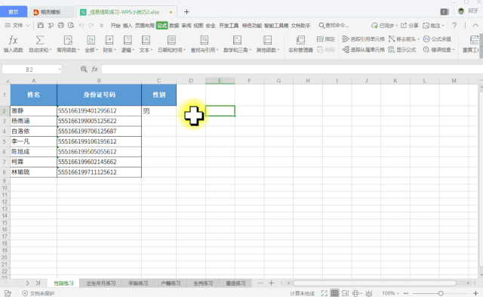Image resolution: width=483 pixels, height=297 pixels.
Task: Click the Print Preview icon
Action: click(x=71, y=25)
